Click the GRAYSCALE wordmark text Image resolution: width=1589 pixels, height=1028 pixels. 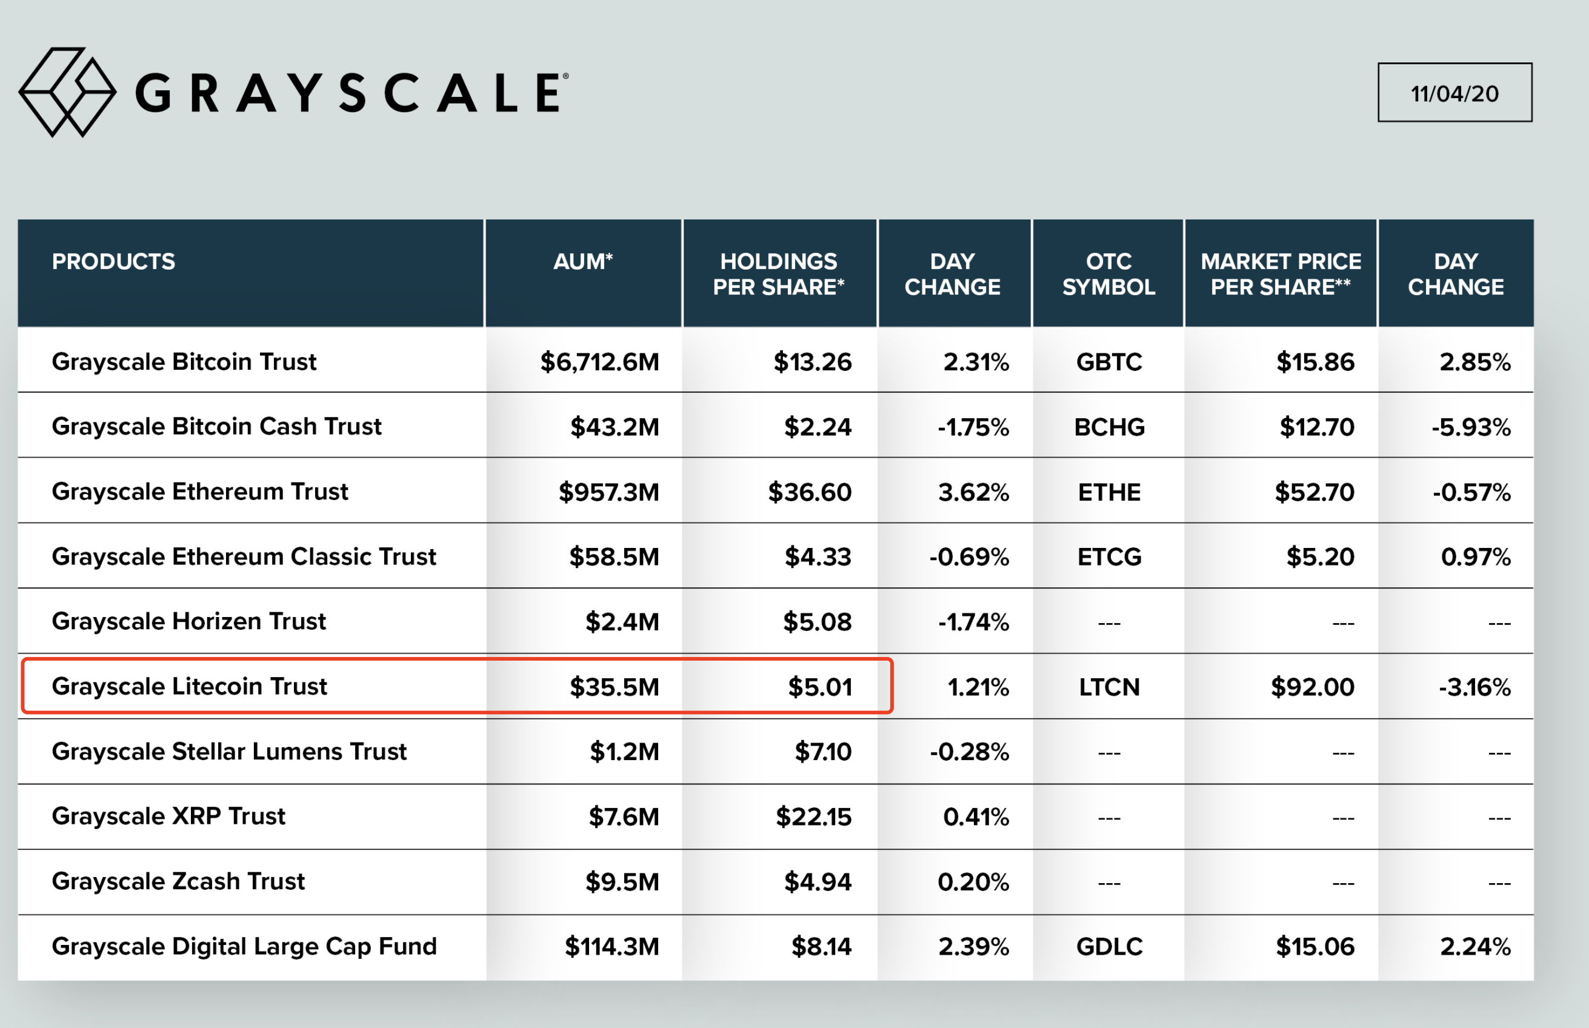[x=352, y=93]
